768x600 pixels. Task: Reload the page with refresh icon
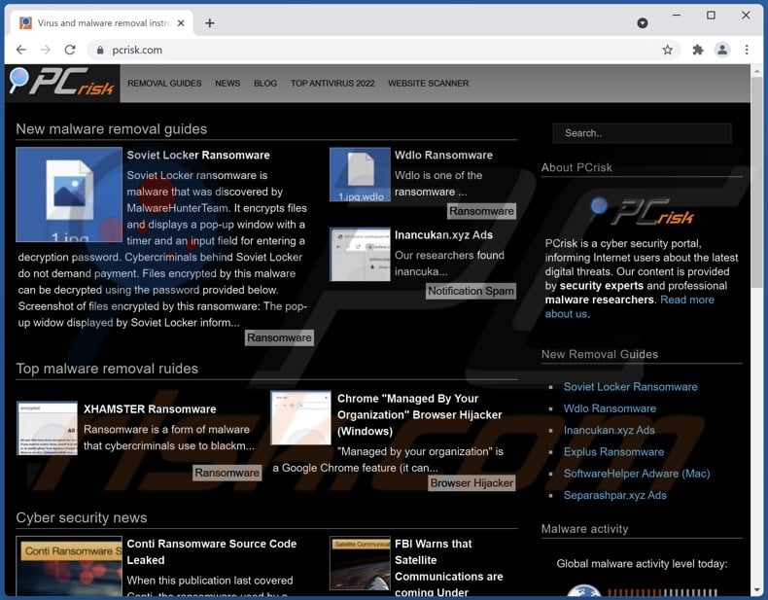[70, 50]
